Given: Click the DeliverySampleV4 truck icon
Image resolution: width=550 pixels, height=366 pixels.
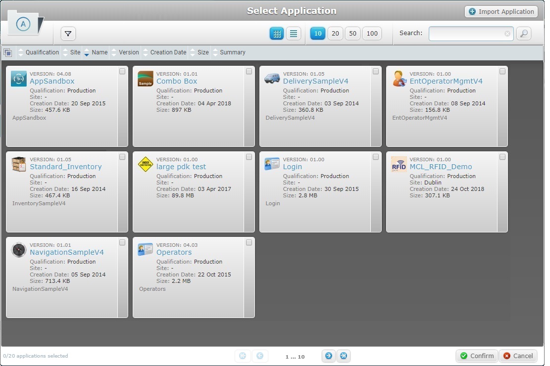Looking at the screenshot, I should [x=272, y=78].
